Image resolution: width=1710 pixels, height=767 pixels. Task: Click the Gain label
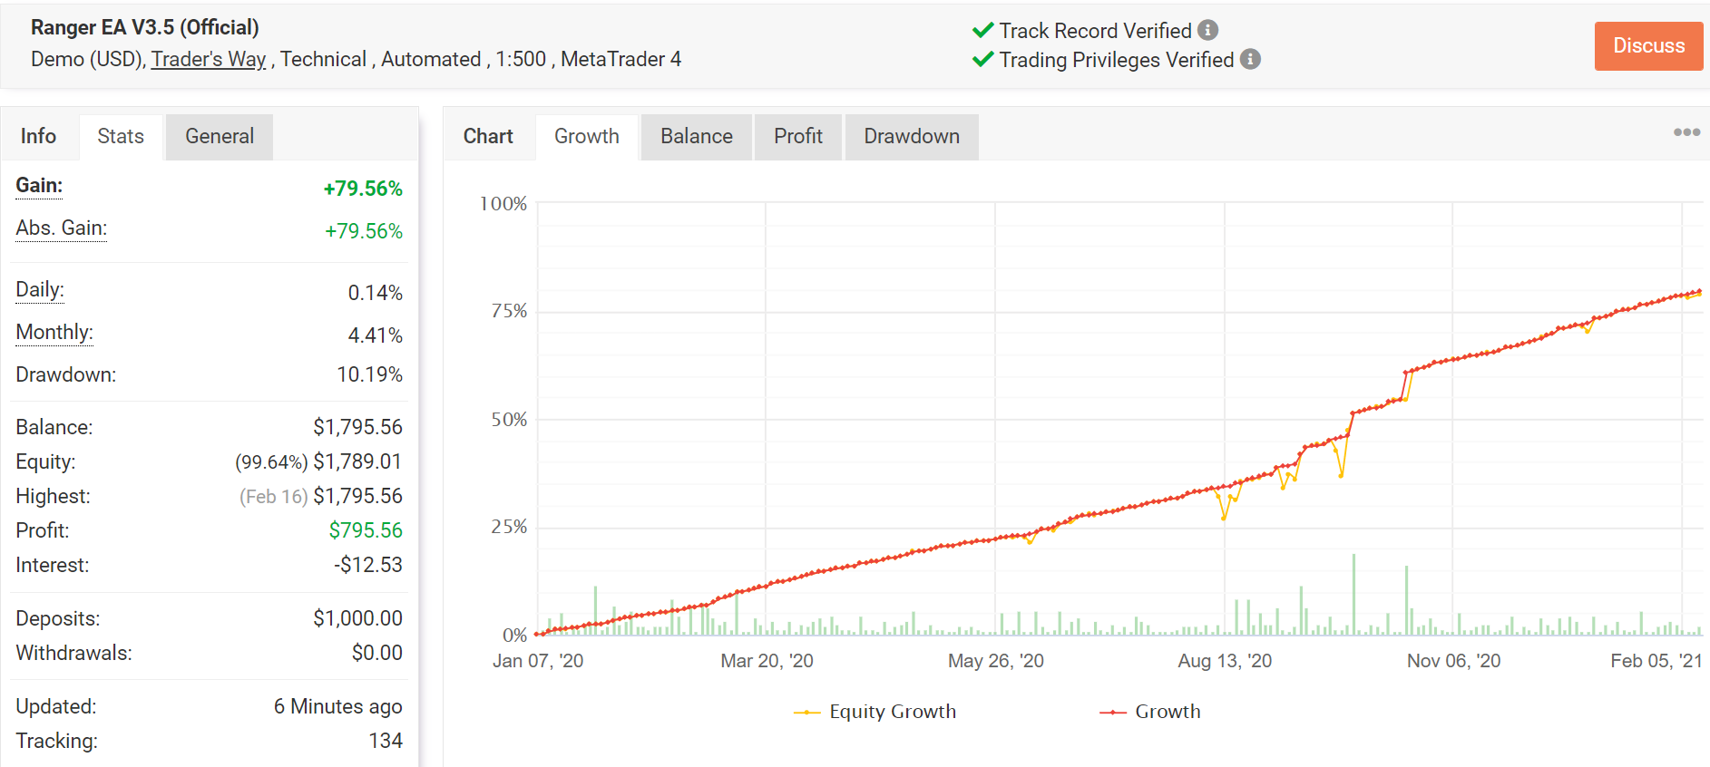(39, 186)
